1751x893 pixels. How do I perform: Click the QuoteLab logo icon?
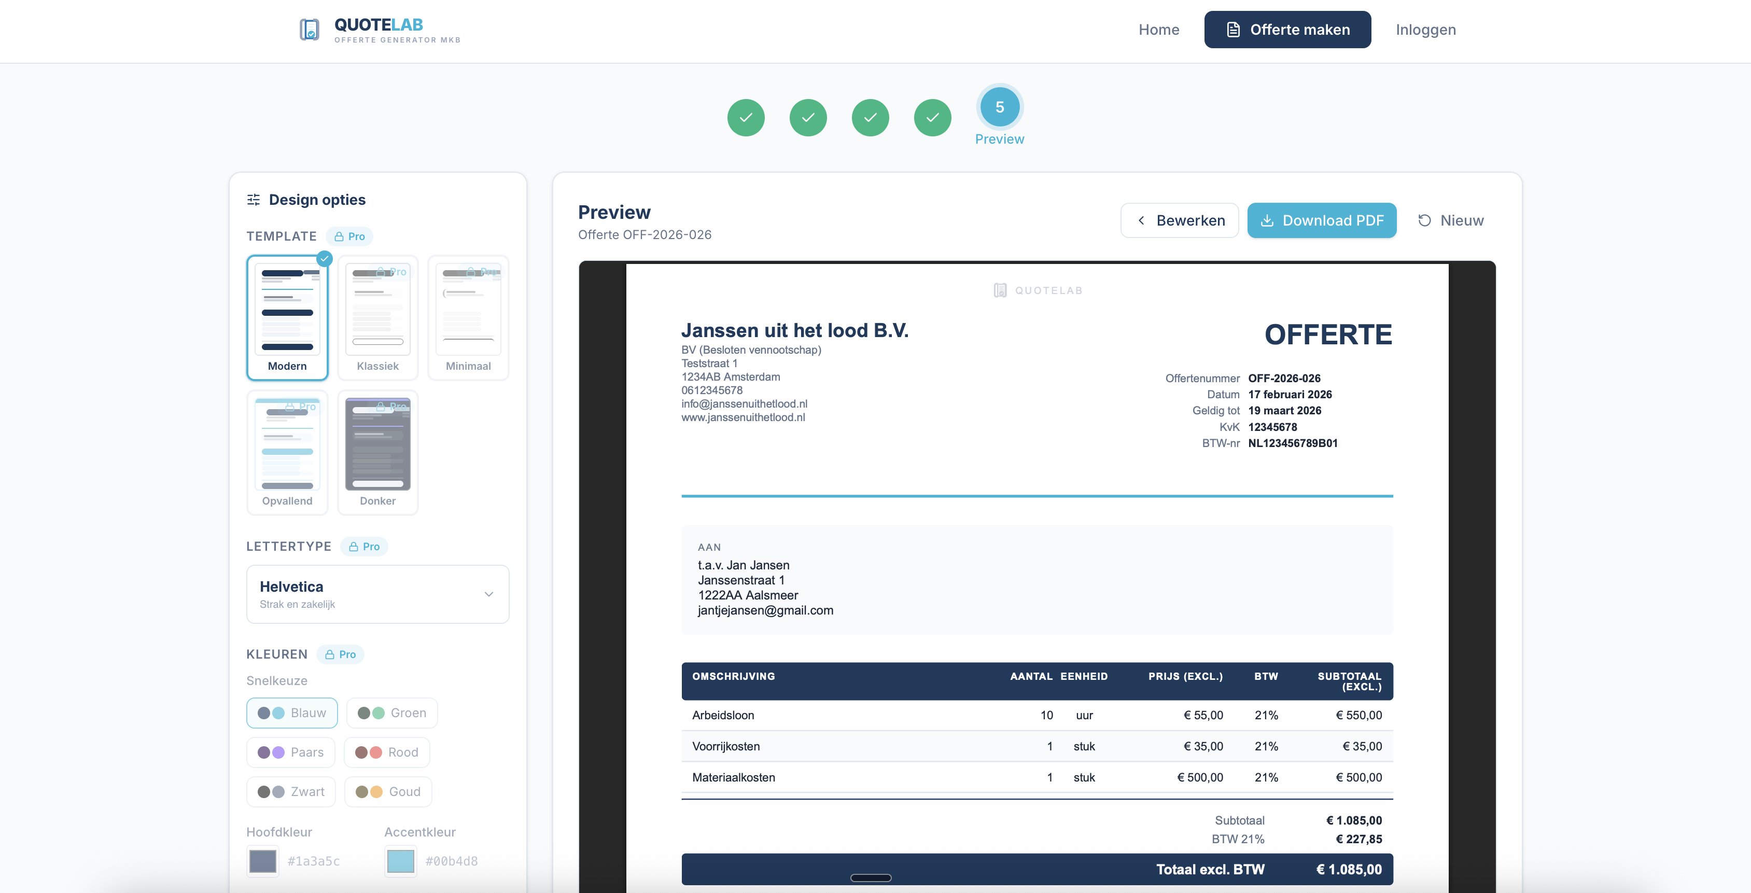click(x=309, y=29)
